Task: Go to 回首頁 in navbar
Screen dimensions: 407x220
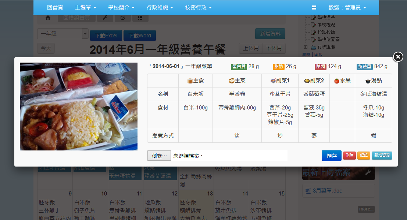Action: (x=55, y=8)
